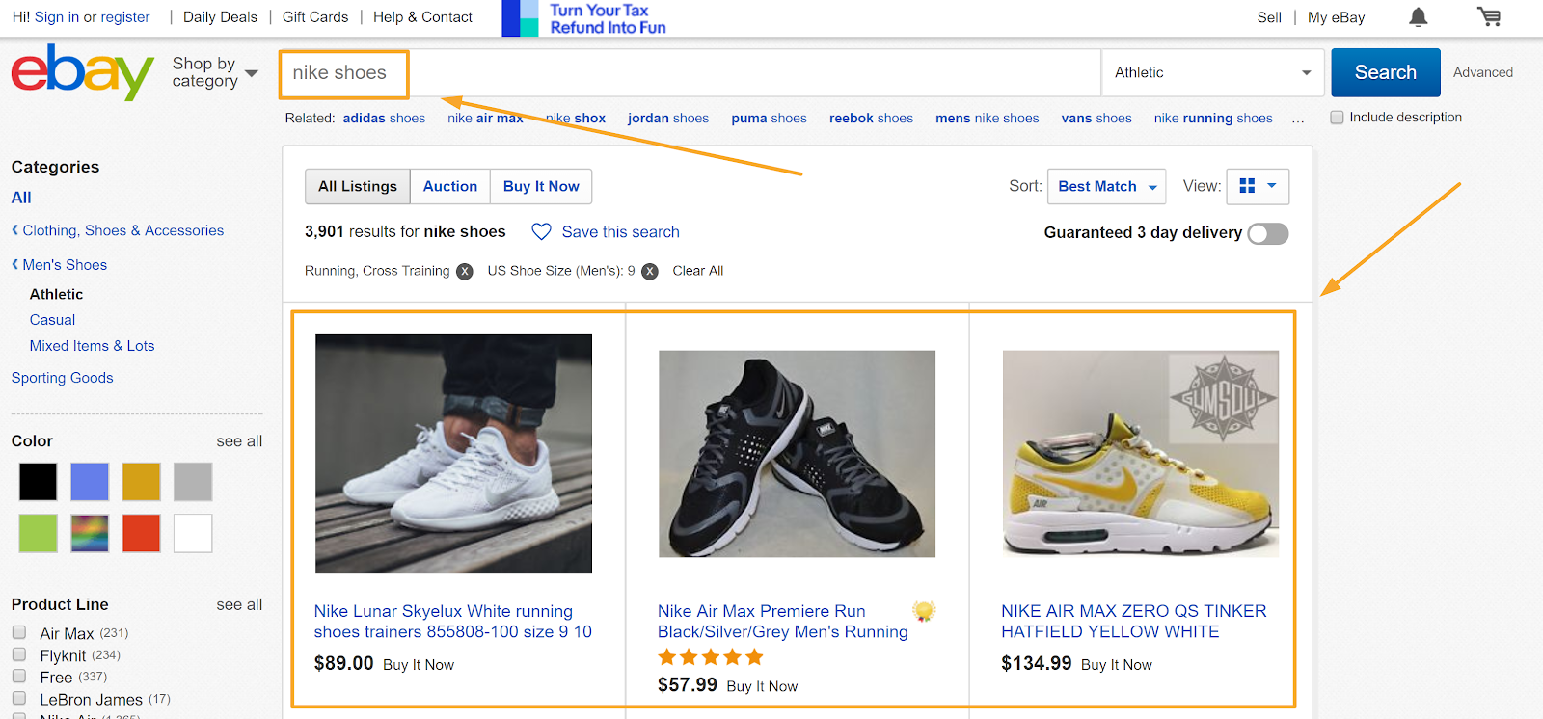
Task: Toggle Guaranteed 3 day delivery switch
Action: pos(1268,233)
